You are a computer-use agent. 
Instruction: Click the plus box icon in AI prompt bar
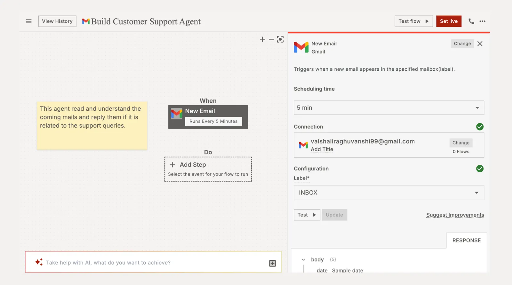coord(272,263)
